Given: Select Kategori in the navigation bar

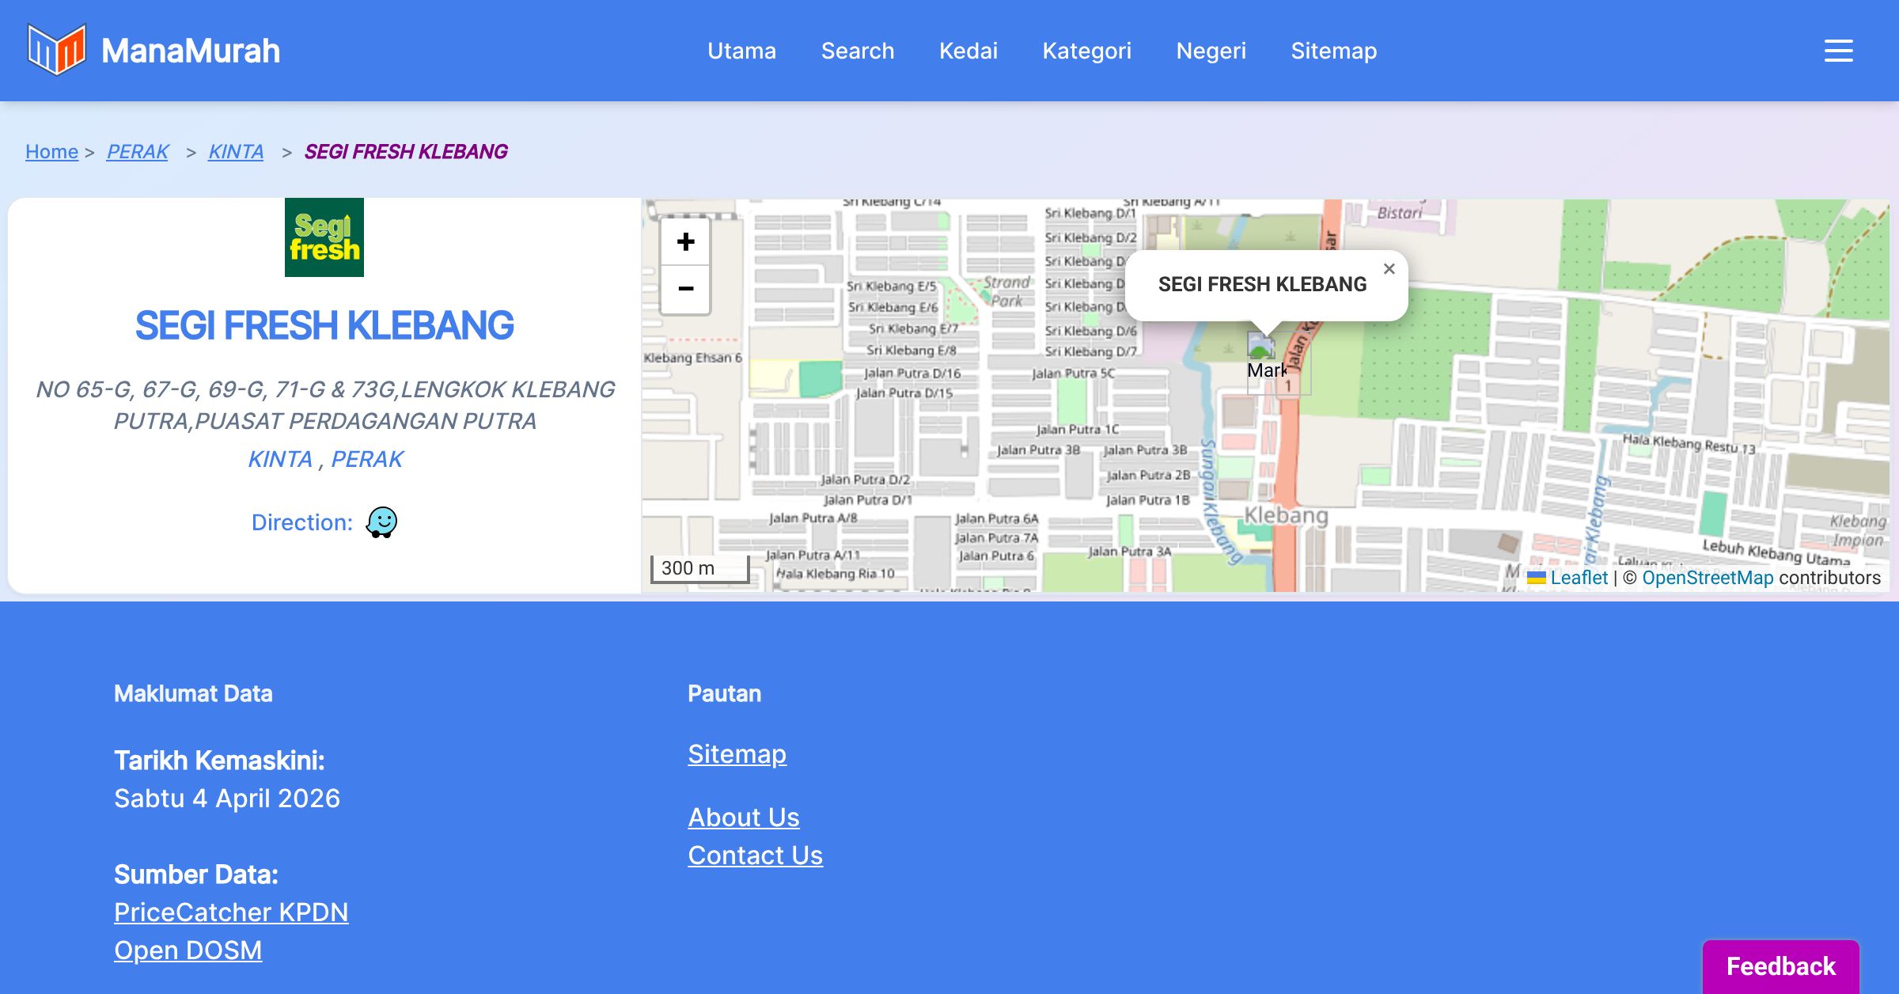Looking at the screenshot, I should tap(1086, 51).
